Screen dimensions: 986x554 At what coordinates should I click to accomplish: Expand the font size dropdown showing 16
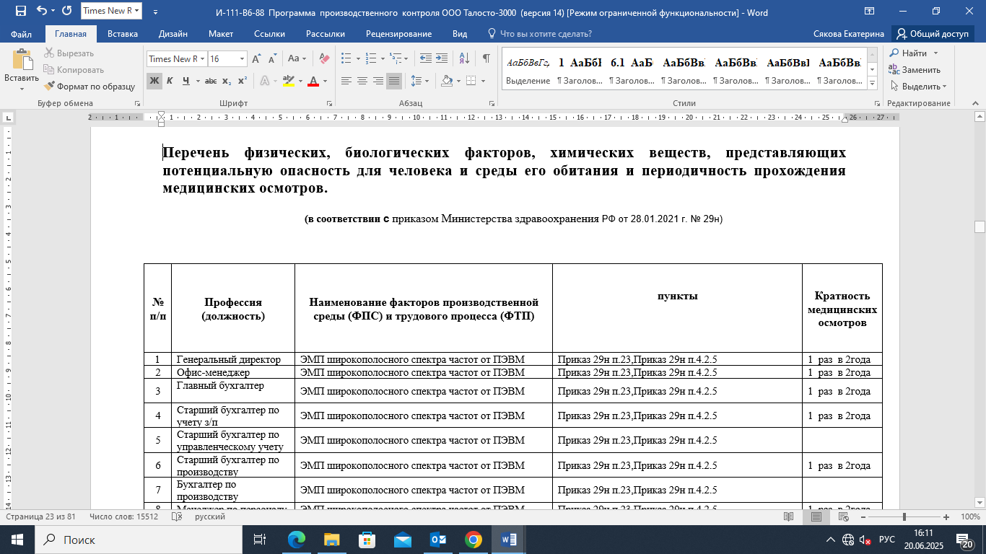[242, 59]
